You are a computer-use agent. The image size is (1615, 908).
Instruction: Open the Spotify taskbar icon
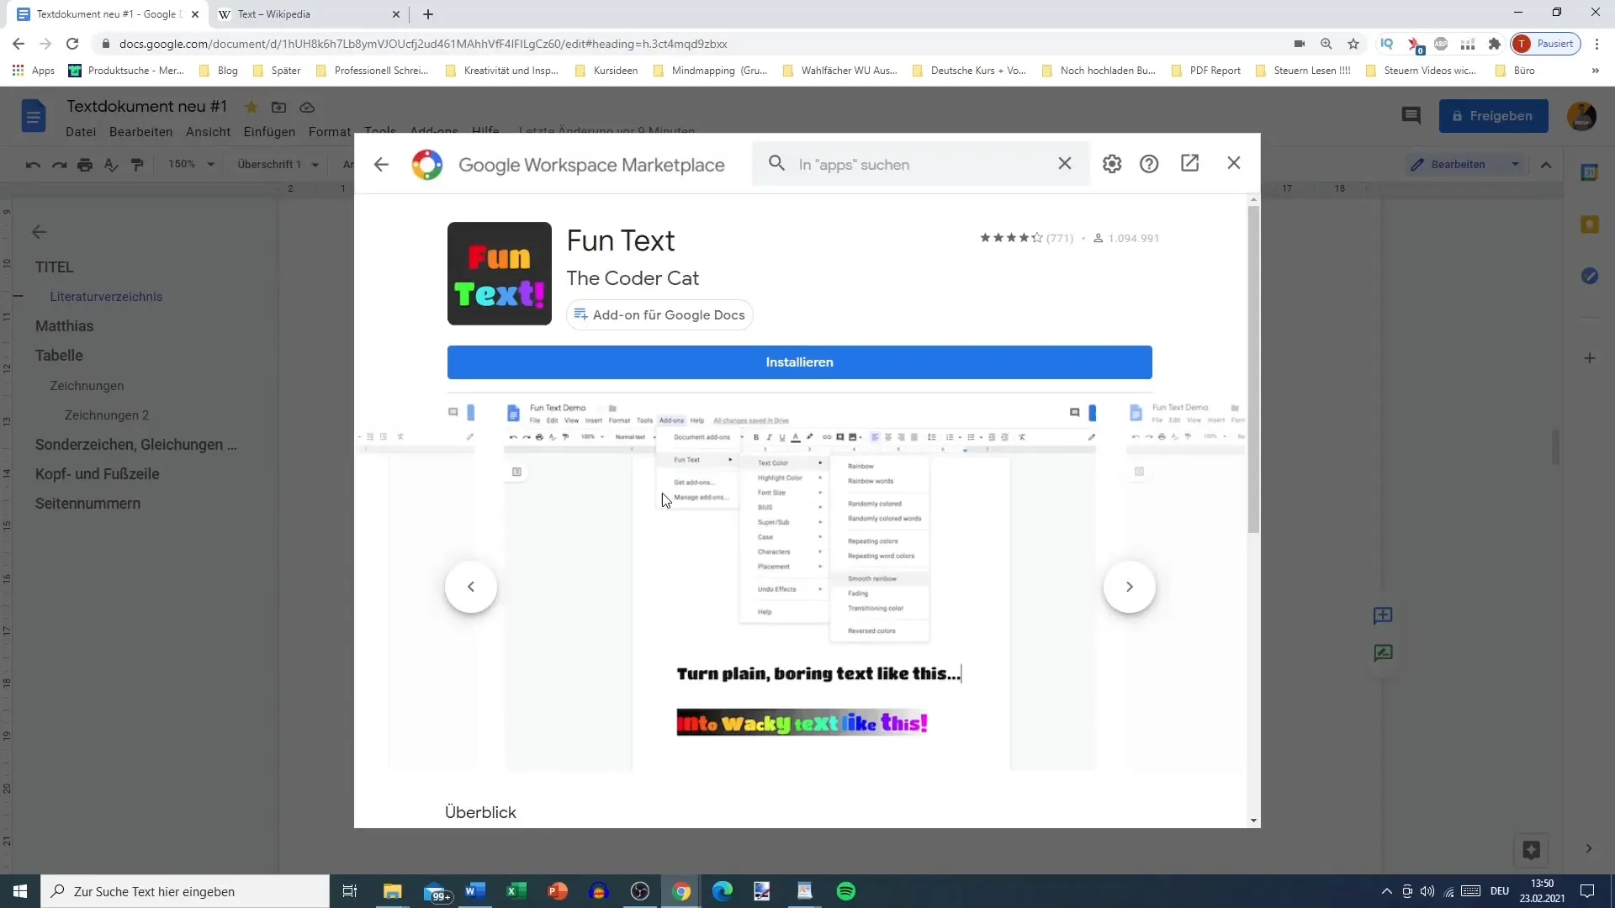tap(846, 891)
